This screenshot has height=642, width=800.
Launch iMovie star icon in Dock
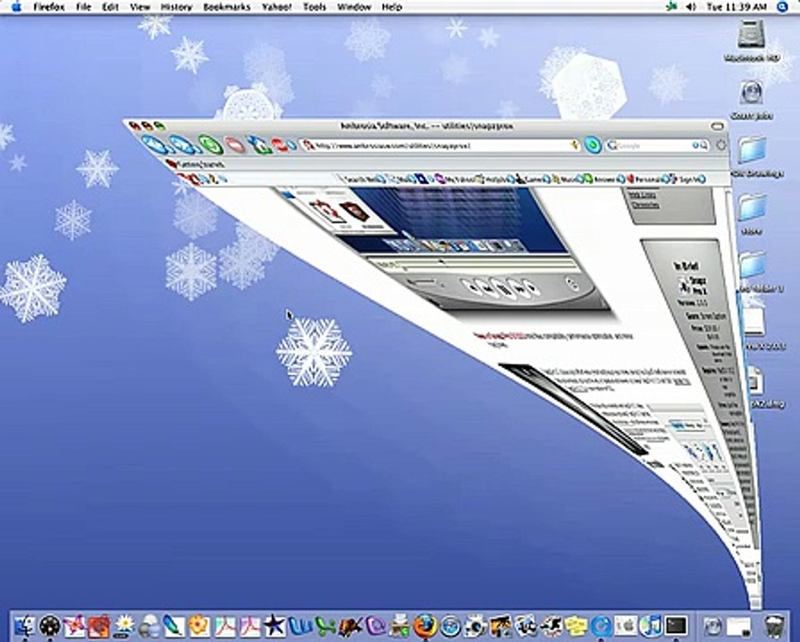click(274, 626)
